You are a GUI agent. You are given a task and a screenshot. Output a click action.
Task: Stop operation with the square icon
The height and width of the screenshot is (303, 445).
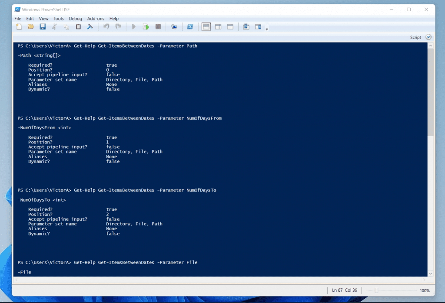[x=158, y=26]
